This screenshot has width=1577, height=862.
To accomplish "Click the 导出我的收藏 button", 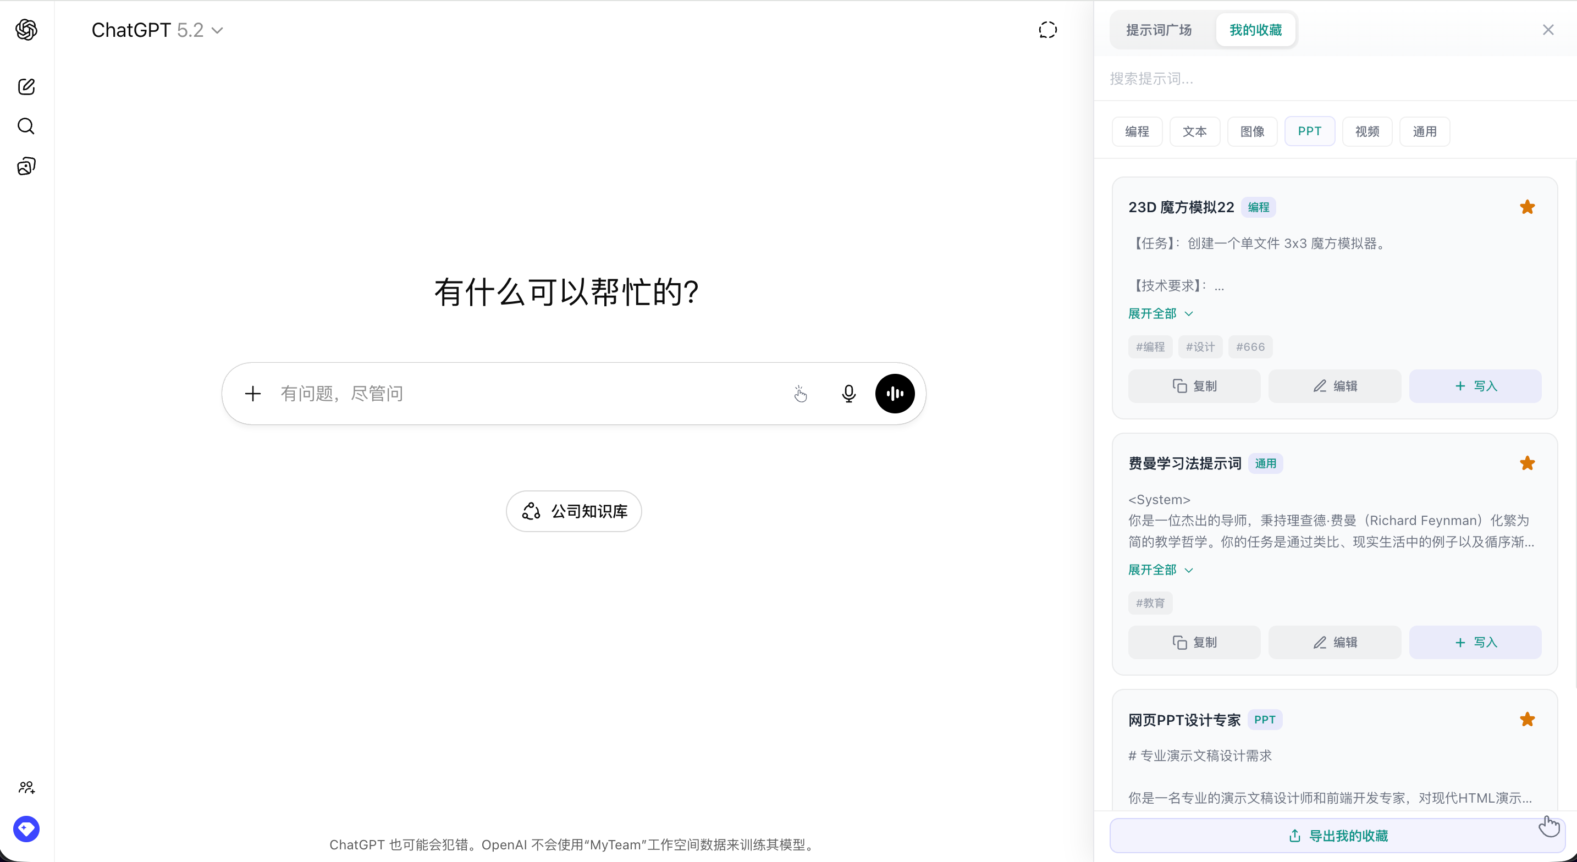I will 1335,835.
